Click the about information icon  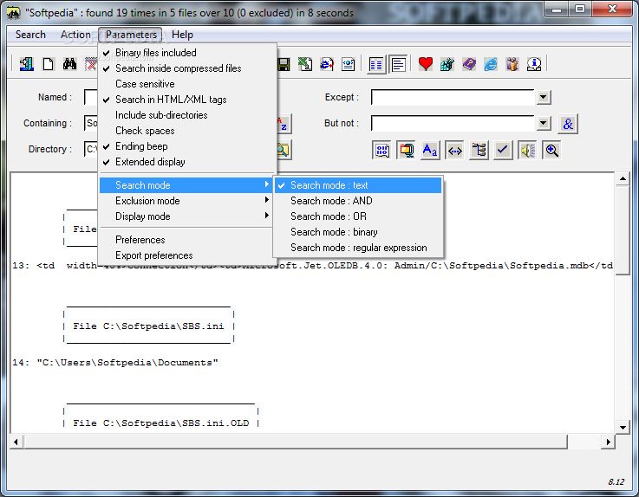[x=534, y=64]
